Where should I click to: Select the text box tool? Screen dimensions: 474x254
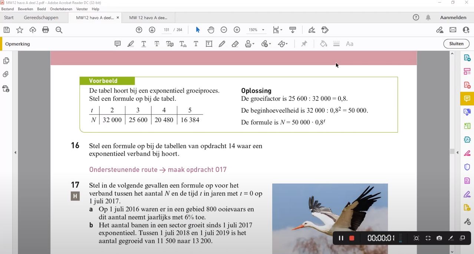(x=209, y=44)
